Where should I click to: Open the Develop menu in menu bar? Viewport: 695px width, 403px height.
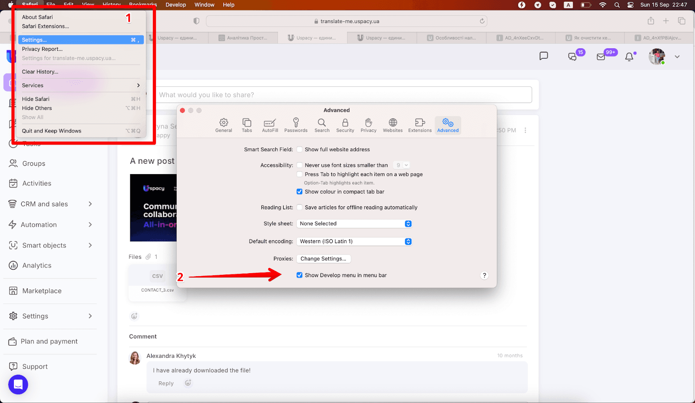tap(175, 5)
